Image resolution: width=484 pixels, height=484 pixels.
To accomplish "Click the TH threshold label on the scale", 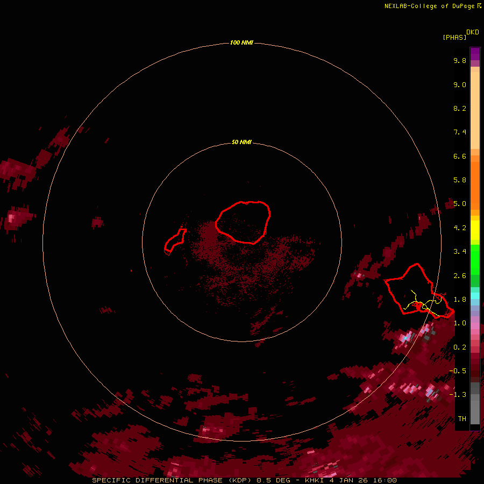I will click(x=462, y=419).
